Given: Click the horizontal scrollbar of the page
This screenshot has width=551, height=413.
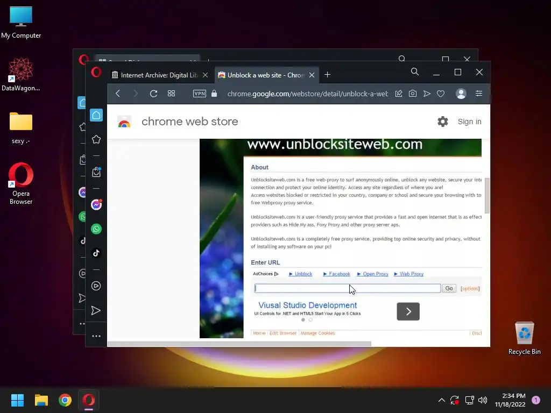Looking at the screenshot, I should [239, 344].
